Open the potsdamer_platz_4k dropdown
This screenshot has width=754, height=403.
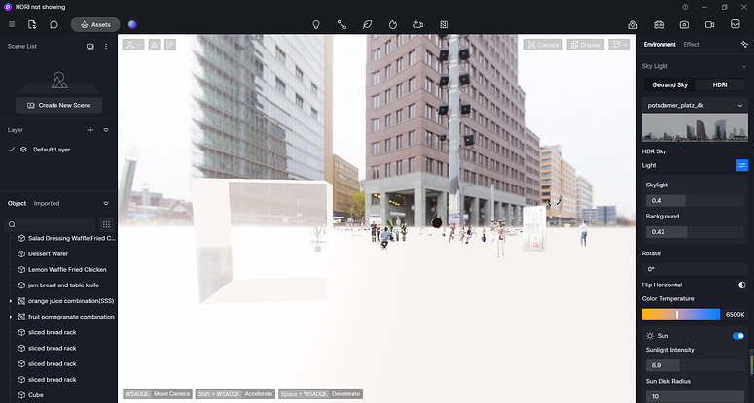[695, 105]
